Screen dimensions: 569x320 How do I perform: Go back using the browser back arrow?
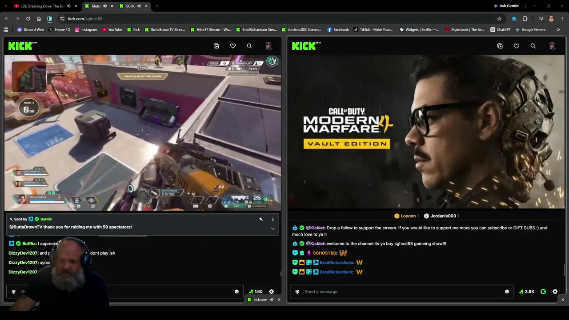tap(7, 19)
